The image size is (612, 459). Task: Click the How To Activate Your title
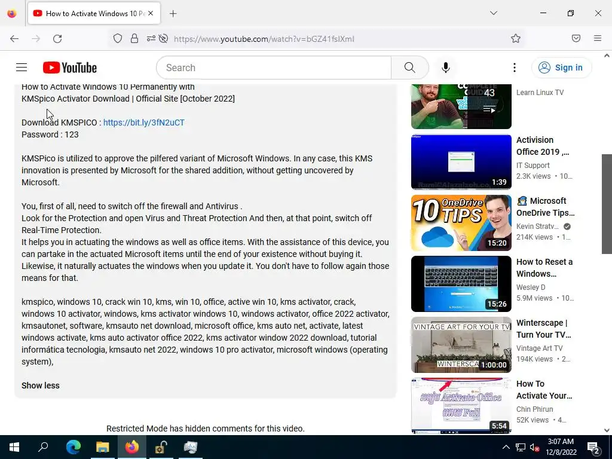(544, 390)
